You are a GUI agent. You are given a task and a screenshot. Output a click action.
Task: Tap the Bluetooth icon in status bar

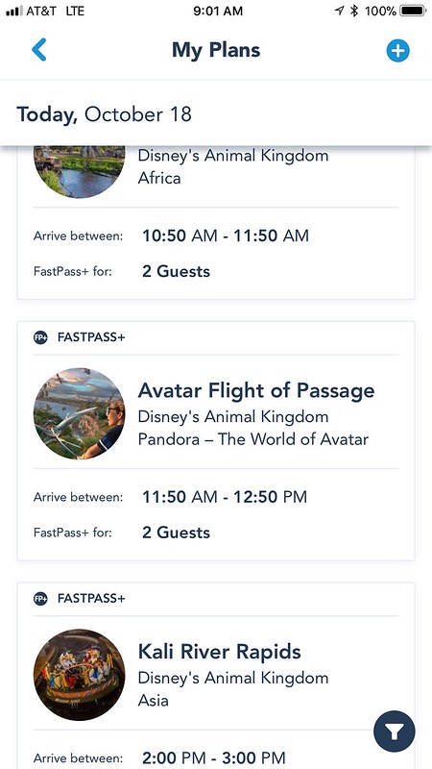pos(354,11)
